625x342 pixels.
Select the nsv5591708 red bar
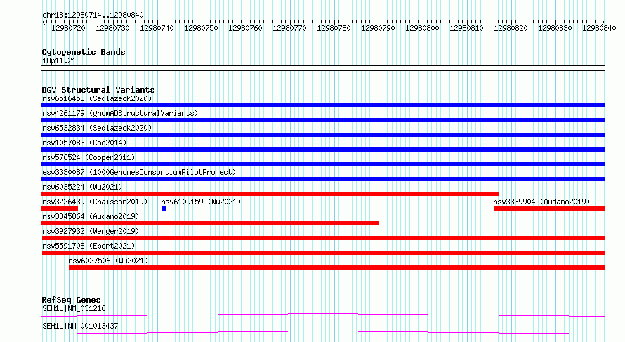(x=323, y=253)
